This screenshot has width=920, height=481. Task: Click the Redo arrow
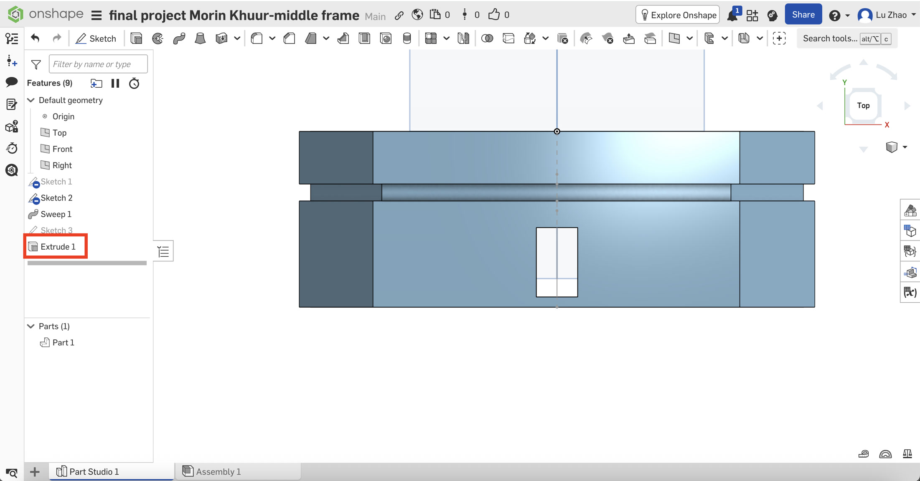pyautogui.click(x=57, y=38)
